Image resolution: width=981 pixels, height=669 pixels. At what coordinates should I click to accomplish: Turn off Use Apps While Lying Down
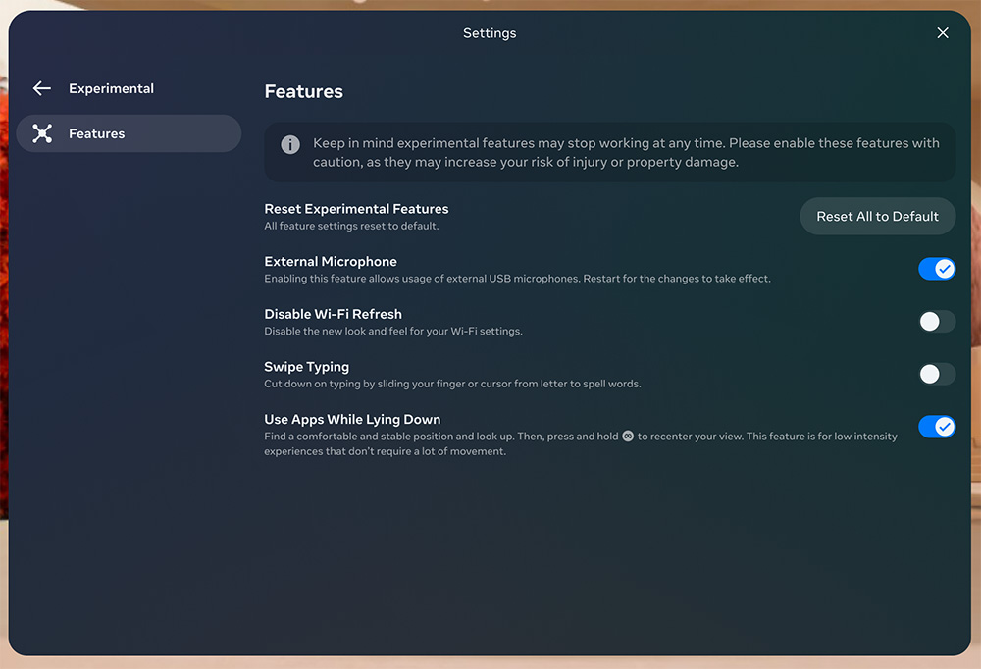coord(936,427)
